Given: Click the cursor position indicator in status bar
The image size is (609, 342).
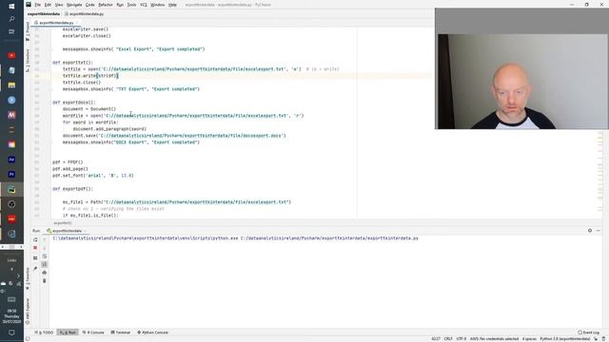Looking at the screenshot, I should pos(436,339).
